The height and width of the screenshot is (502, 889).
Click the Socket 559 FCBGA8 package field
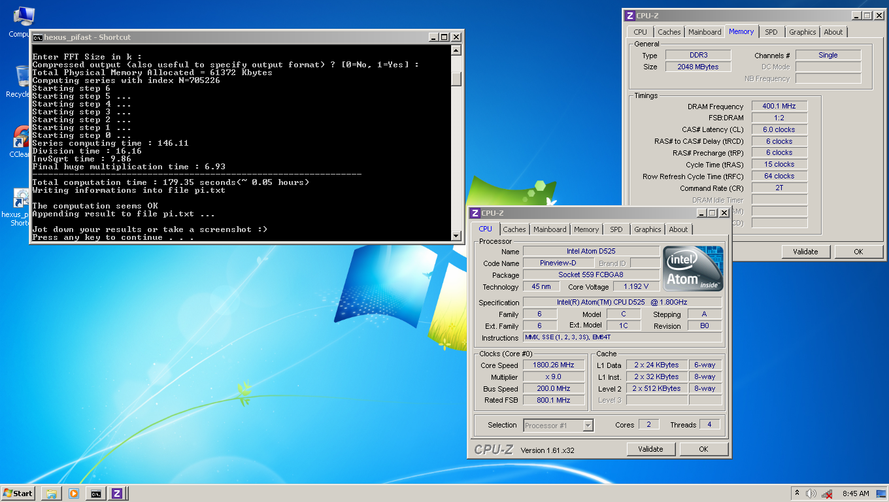[x=591, y=275]
